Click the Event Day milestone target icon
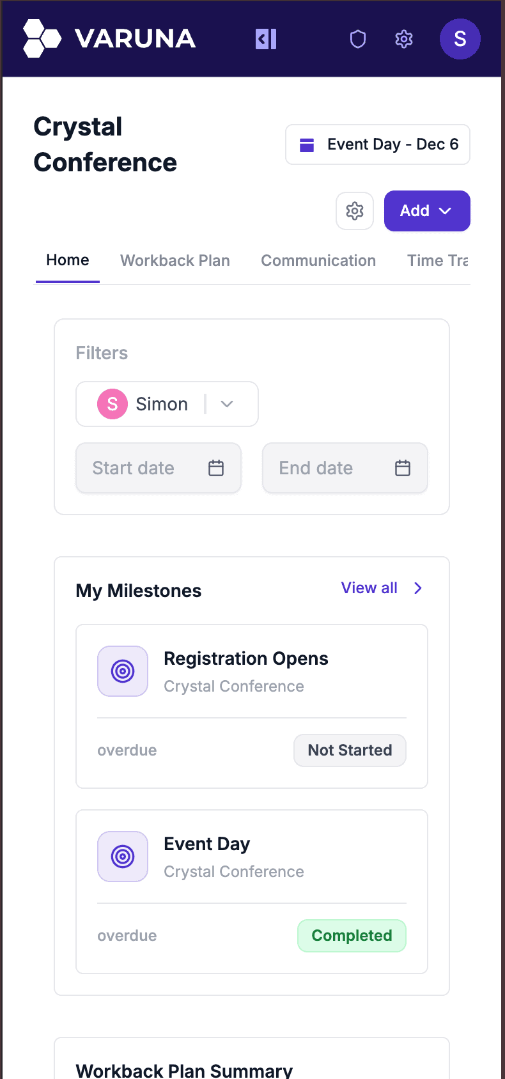505x1079 pixels. (123, 857)
